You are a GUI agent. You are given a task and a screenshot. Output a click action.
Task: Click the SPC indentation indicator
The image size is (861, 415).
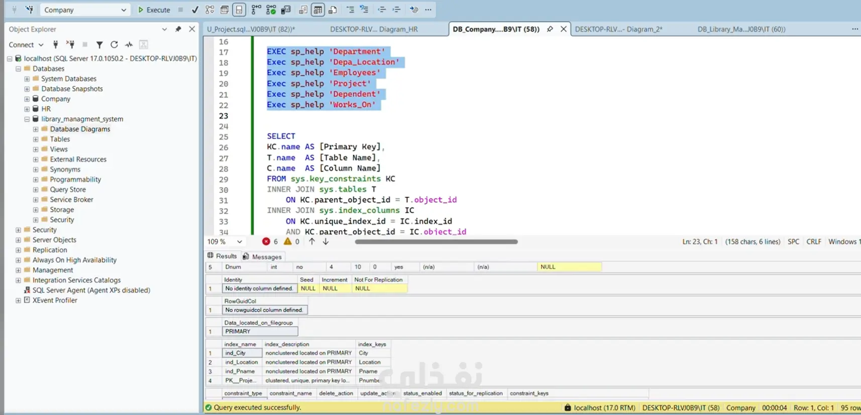[x=793, y=242]
